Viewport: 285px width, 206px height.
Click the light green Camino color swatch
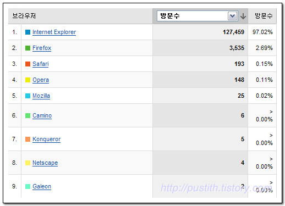(x=28, y=116)
